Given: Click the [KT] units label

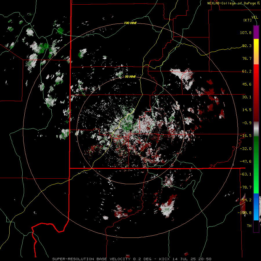Looking at the screenshot, I should pyautogui.click(x=248, y=20).
